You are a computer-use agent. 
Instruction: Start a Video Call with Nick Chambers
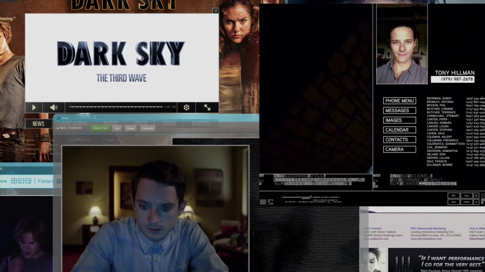[x=100, y=128]
